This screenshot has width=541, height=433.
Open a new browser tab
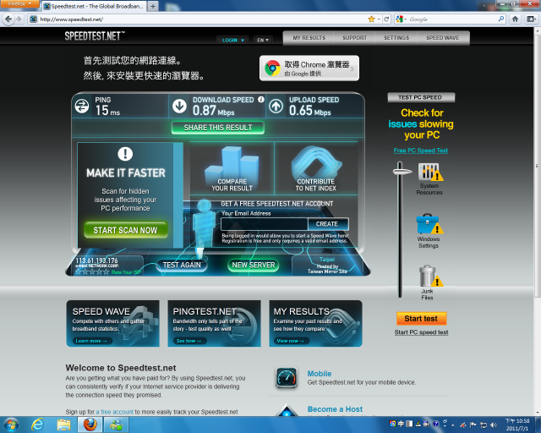(x=153, y=6)
